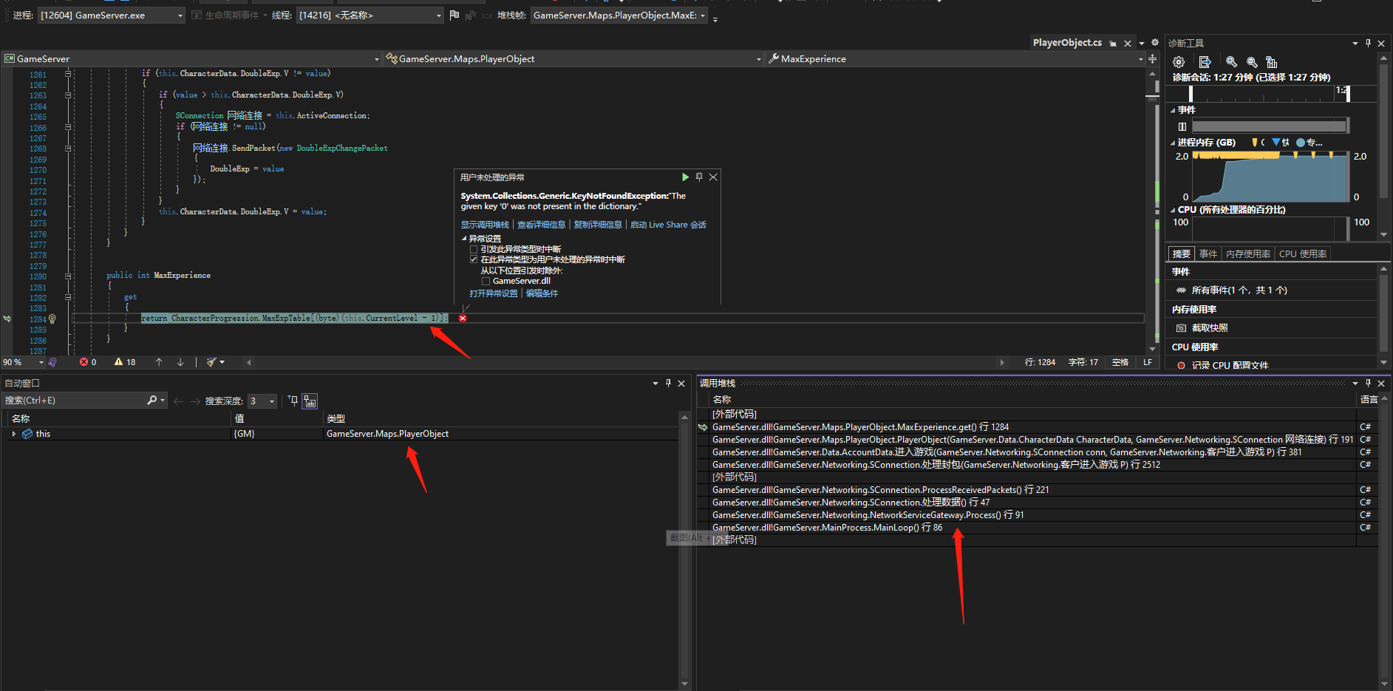Uncheck break on user-unhandled exception option
Image resolution: width=1393 pixels, height=691 pixels.
pos(474,259)
